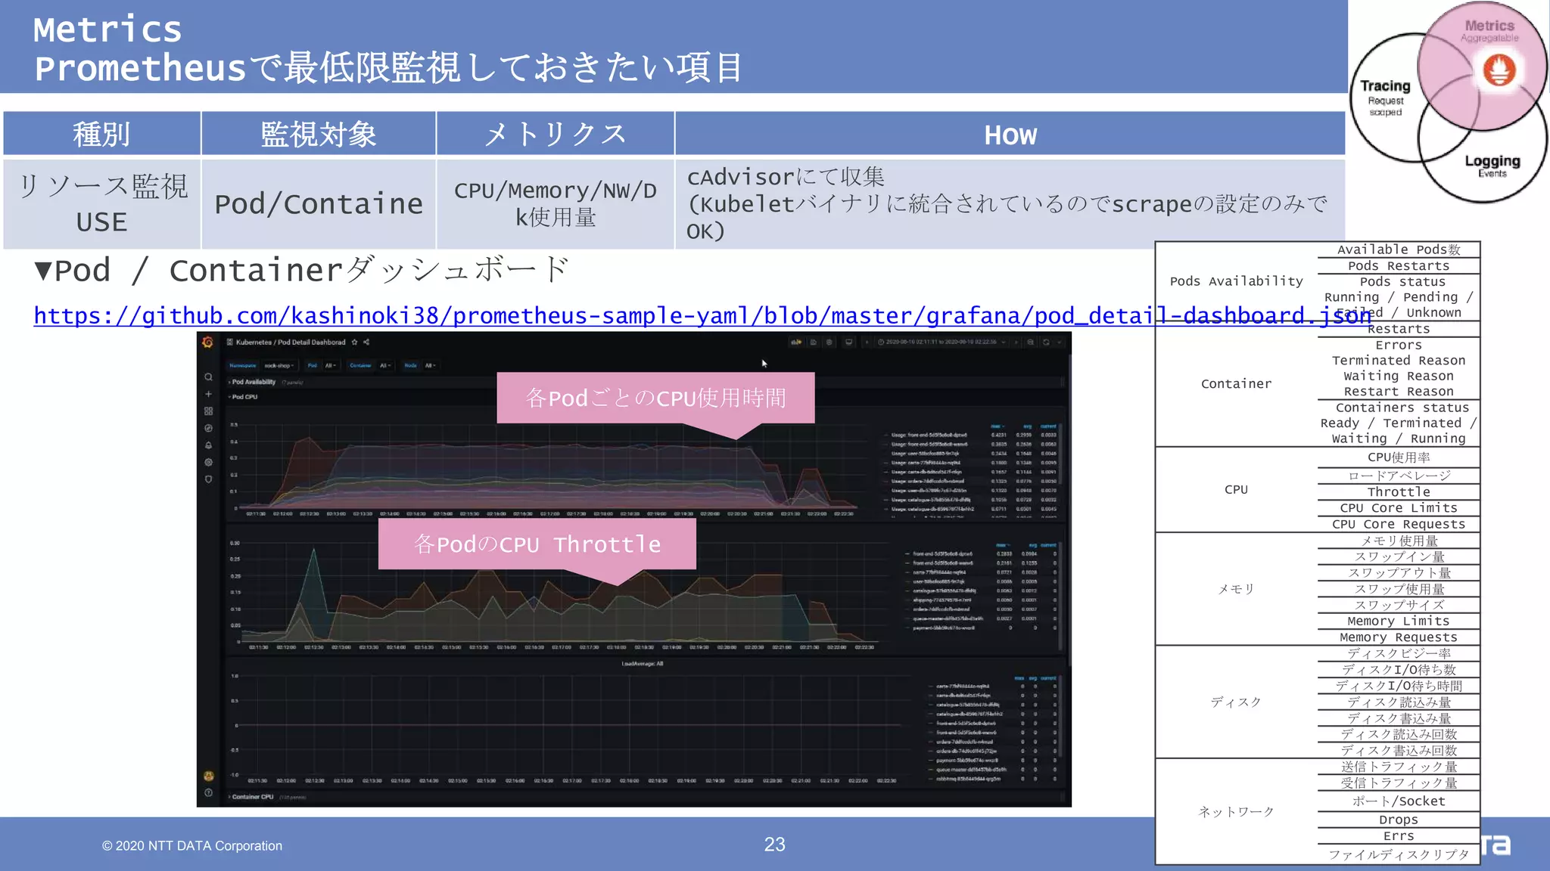This screenshot has height=871, width=1550.
Task: Click the Pods Availability category cell
Action: click(1237, 281)
